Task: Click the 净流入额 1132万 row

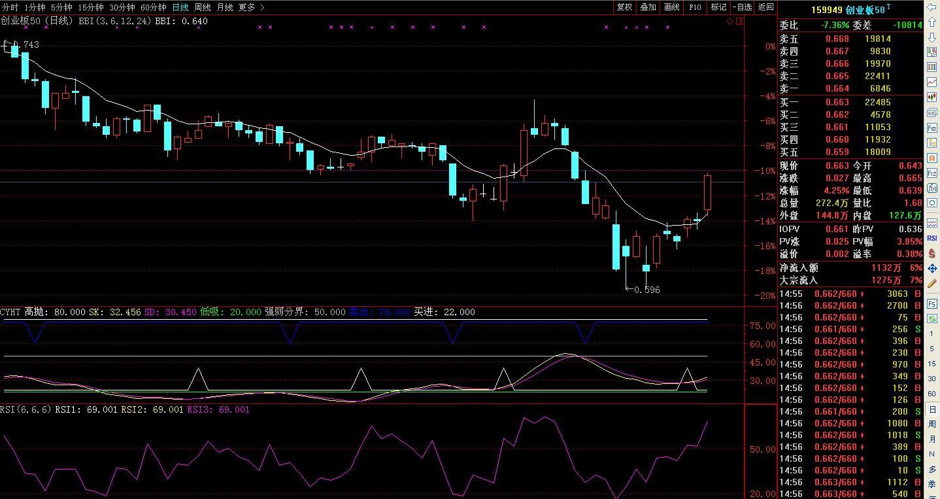Action: point(850,267)
